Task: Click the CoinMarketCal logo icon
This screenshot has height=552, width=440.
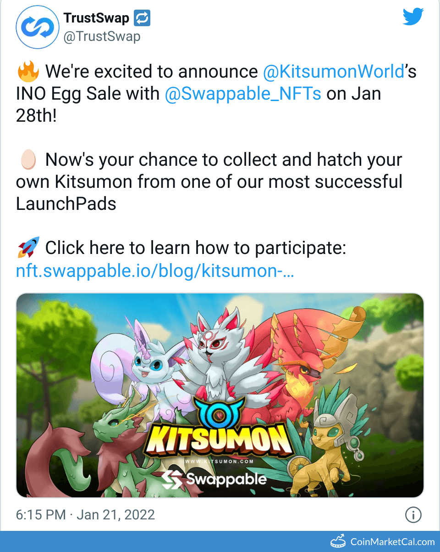Action: (x=338, y=541)
